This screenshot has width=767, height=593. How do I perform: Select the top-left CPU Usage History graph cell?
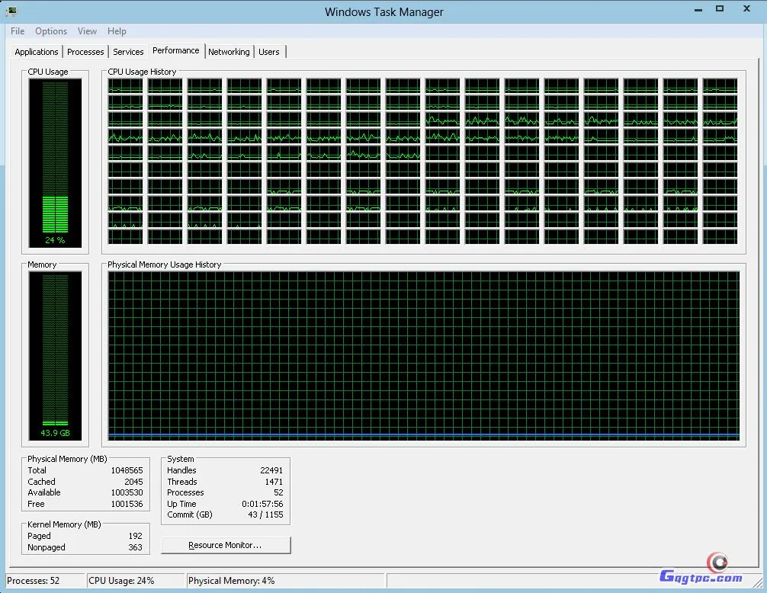pos(126,85)
